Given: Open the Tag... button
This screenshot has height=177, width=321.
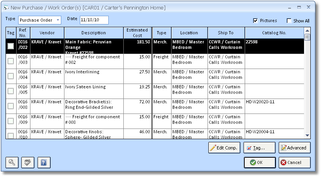Looking at the screenshot, I should [259, 147].
